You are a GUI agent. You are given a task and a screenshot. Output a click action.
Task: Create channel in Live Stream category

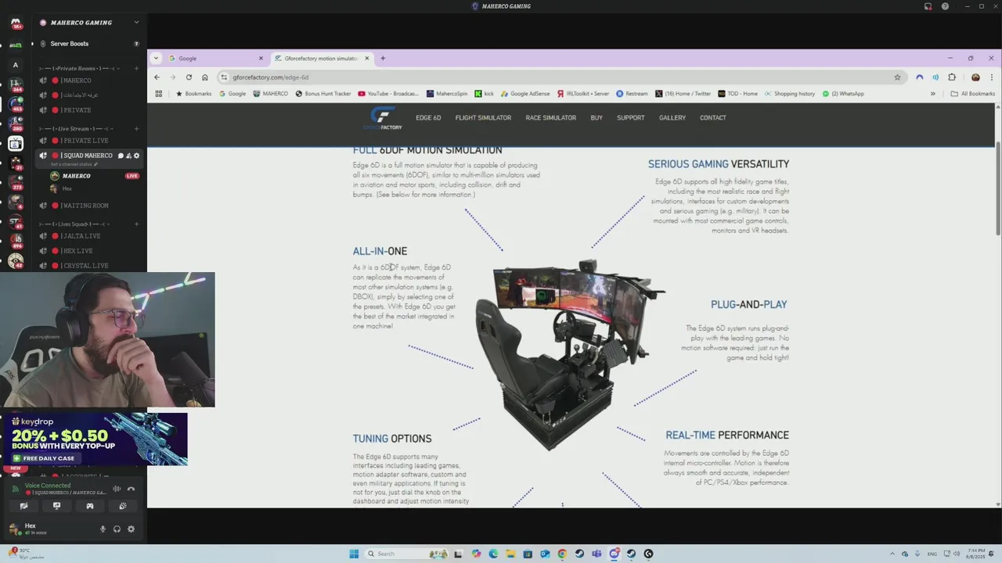136,128
